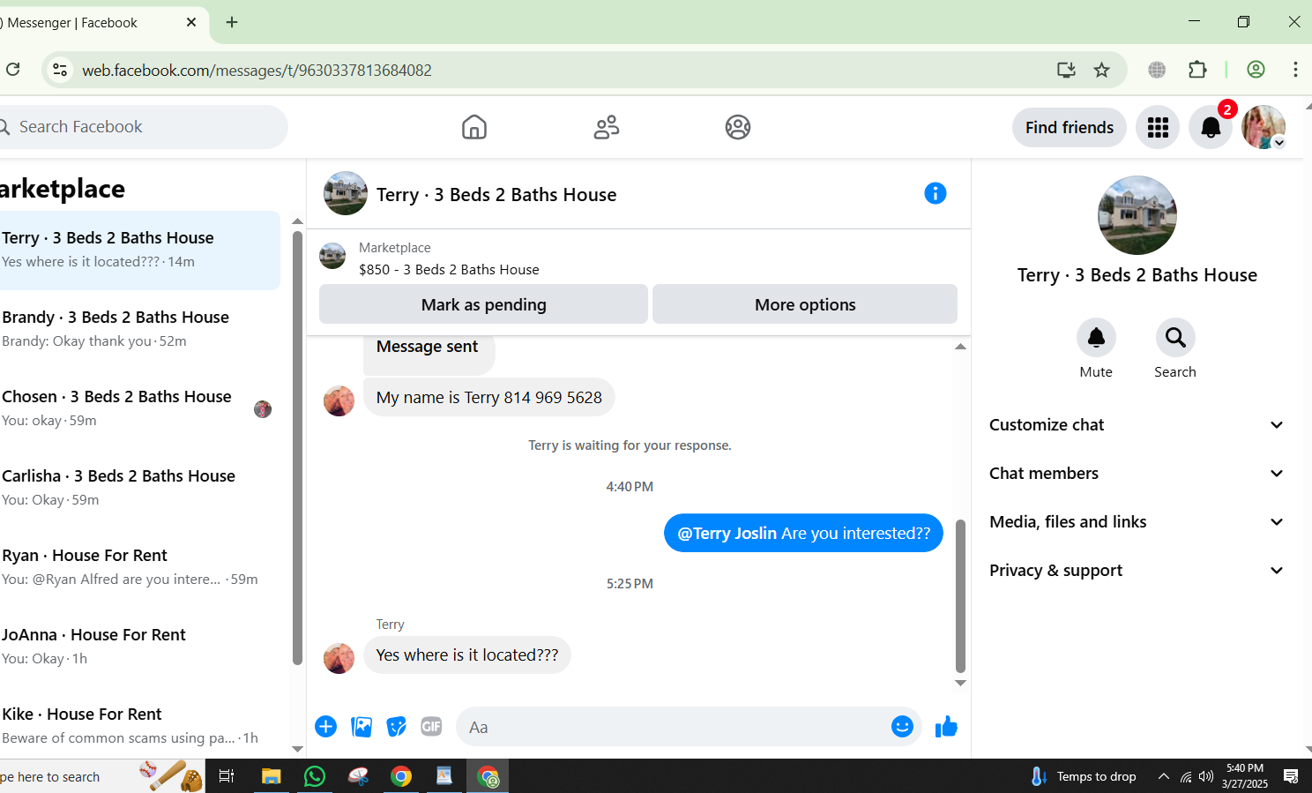This screenshot has width=1312, height=793.
Task: Show hidden system tray icons
Action: pyautogui.click(x=1164, y=776)
